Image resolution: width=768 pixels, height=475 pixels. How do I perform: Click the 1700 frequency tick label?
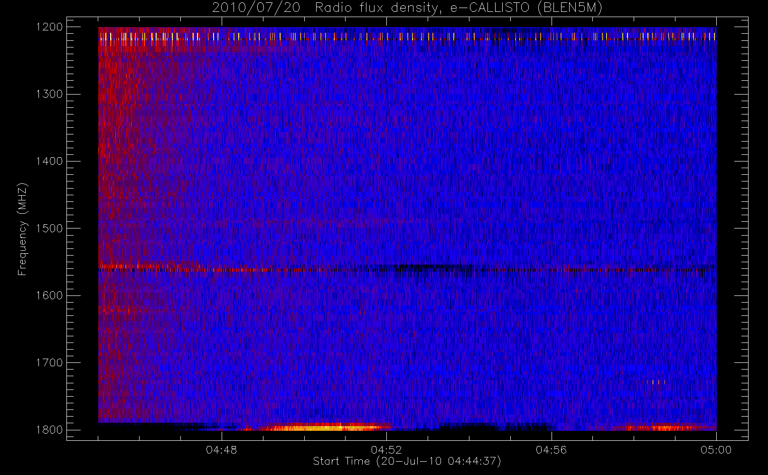[49, 363]
